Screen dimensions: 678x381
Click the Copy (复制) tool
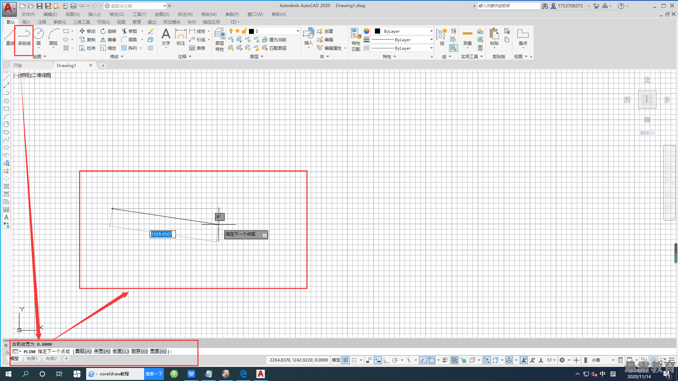coord(87,40)
